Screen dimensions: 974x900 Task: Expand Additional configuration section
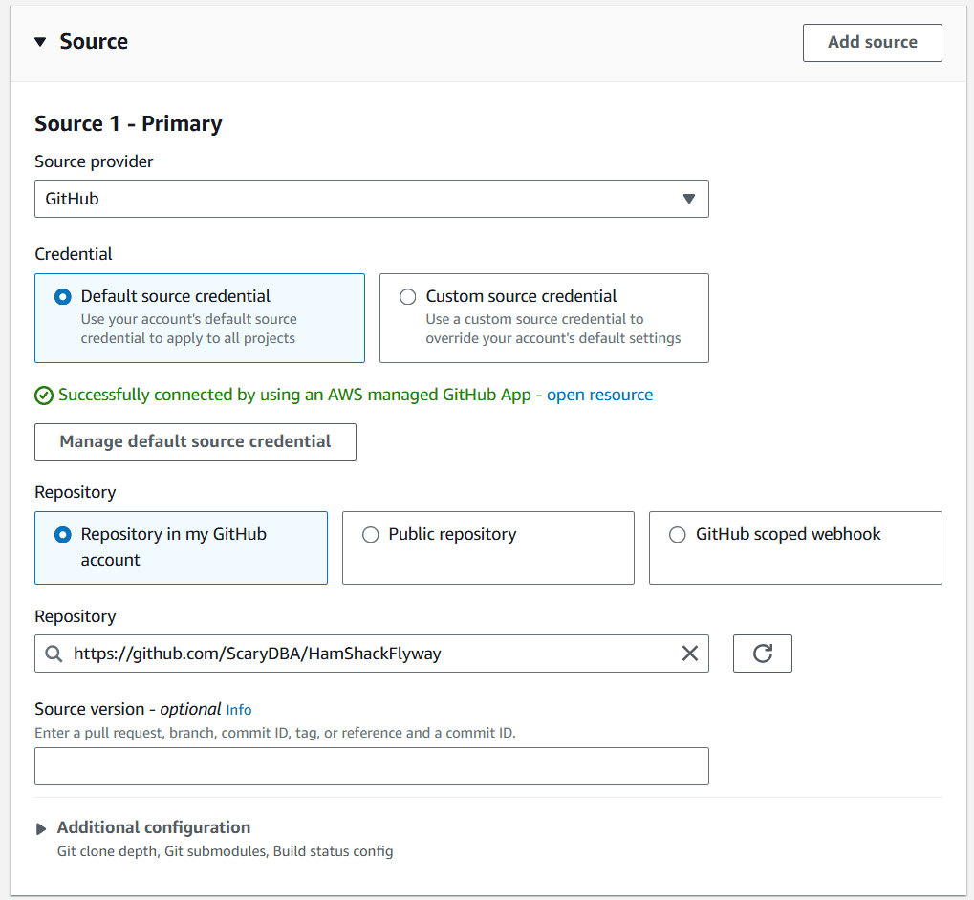41,828
